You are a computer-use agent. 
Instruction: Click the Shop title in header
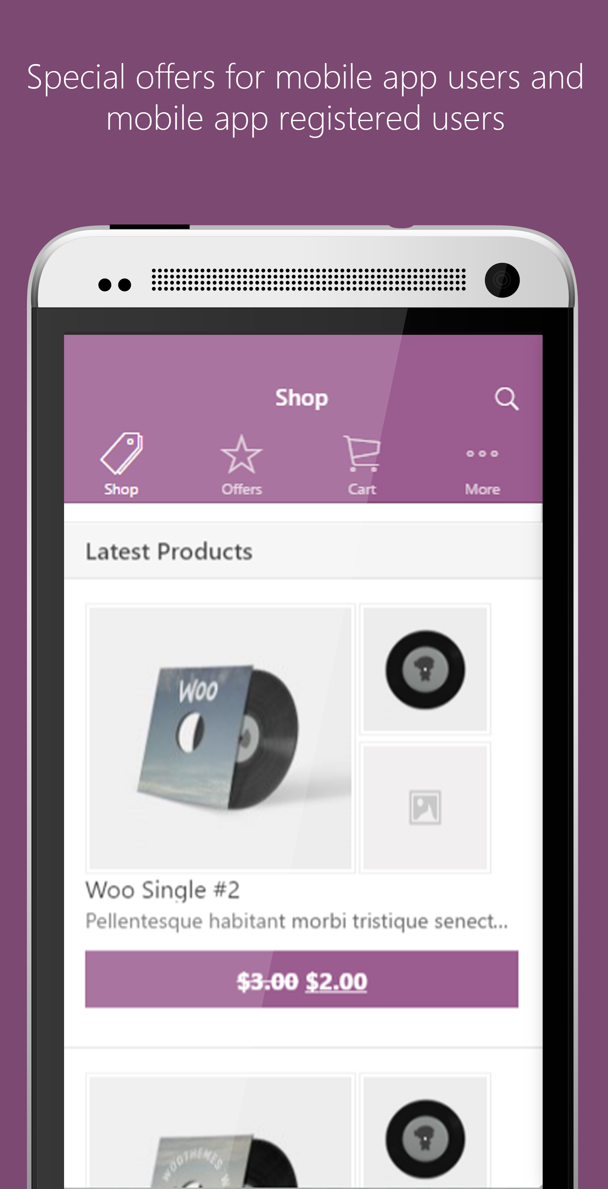click(301, 398)
